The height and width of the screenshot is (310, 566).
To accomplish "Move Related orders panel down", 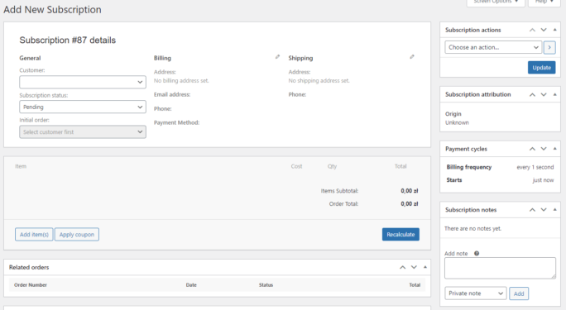I will tap(414, 267).
